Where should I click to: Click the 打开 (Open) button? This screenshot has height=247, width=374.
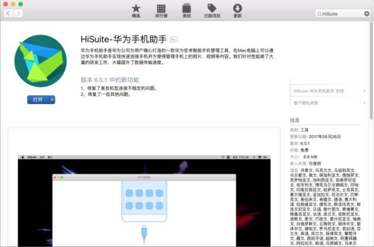pos(38,100)
